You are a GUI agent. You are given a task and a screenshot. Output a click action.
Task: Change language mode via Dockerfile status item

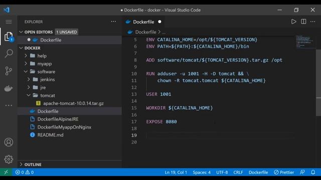[x=258, y=172]
